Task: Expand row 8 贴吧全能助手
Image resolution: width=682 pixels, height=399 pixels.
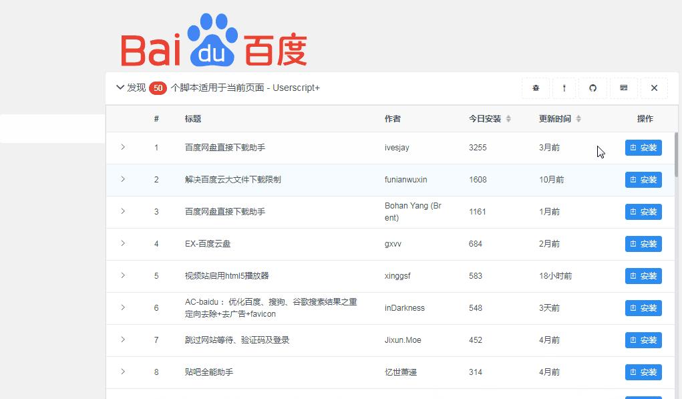Action: click(123, 372)
